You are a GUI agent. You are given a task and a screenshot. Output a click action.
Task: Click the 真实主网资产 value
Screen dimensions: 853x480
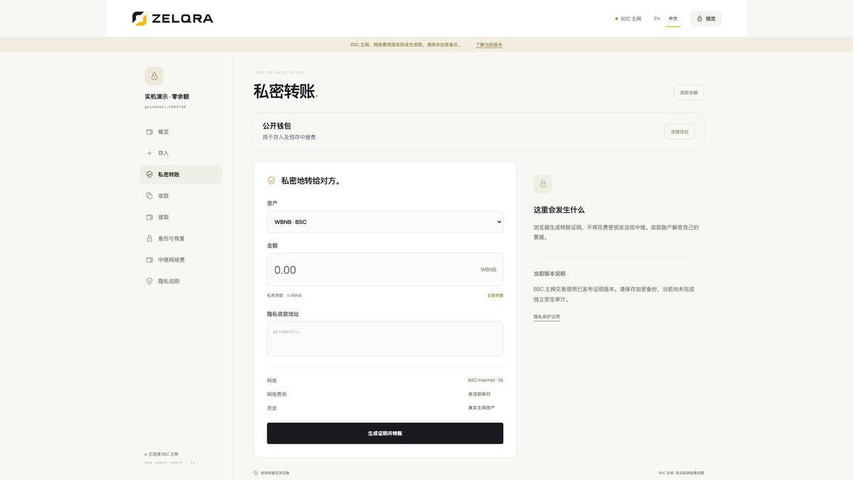click(481, 407)
